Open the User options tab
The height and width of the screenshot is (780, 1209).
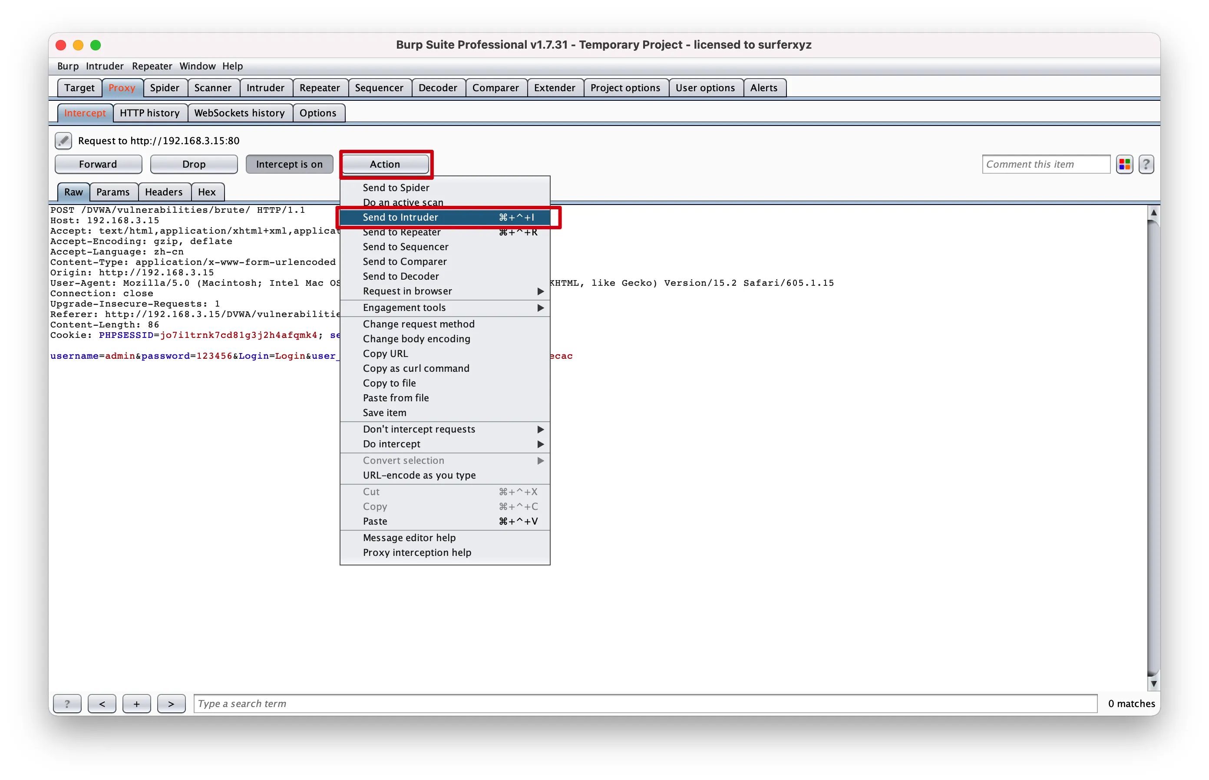click(x=705, y=88)
